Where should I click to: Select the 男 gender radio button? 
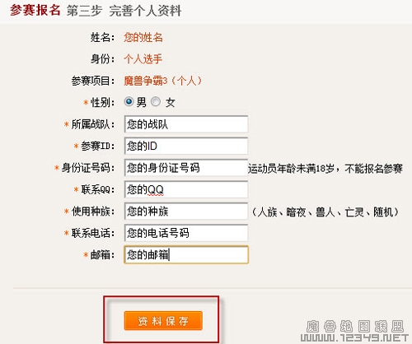click(x=129, y=102)
